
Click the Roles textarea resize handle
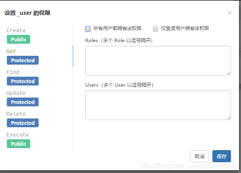point(229,73)
